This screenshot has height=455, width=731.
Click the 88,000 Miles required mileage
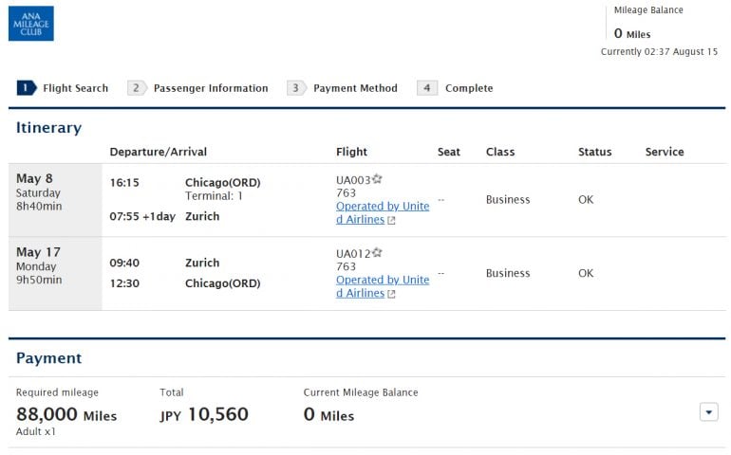tap(66, 414)
